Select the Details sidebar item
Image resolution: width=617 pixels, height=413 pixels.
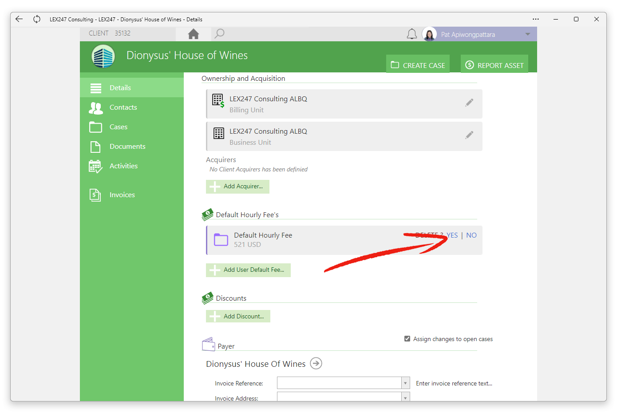point(132,87)
